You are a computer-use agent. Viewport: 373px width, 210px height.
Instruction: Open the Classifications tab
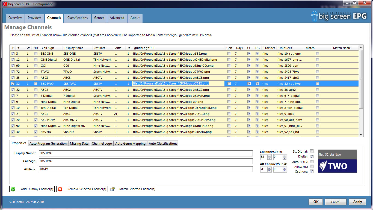[x=78, y=18]
